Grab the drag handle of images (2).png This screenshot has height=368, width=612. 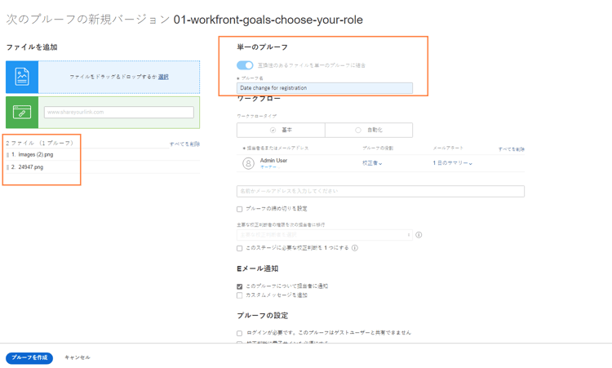pyautogui.click(x=8, y=155)
